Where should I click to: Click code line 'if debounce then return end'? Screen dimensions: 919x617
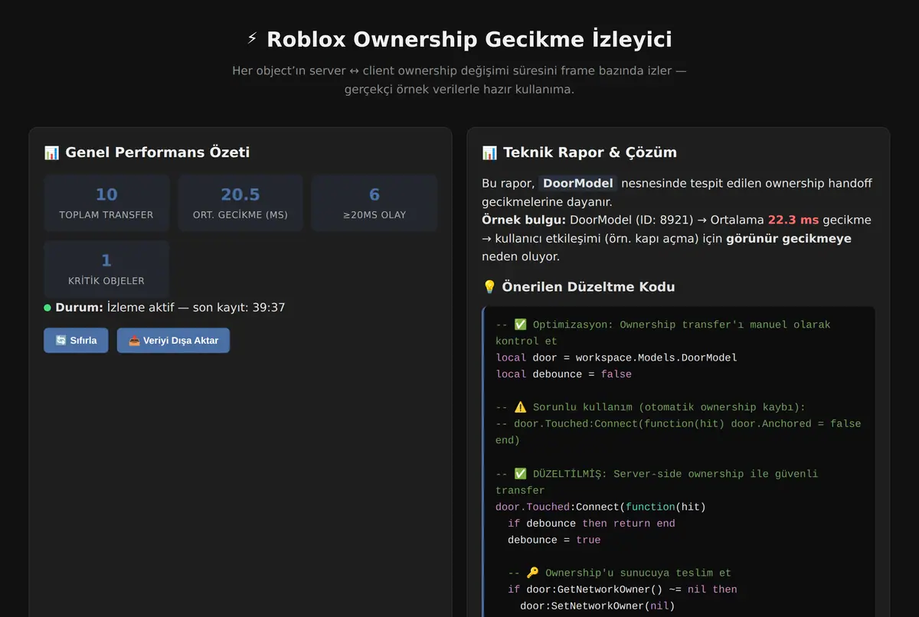pyautogui.click(x=591, y=524)
